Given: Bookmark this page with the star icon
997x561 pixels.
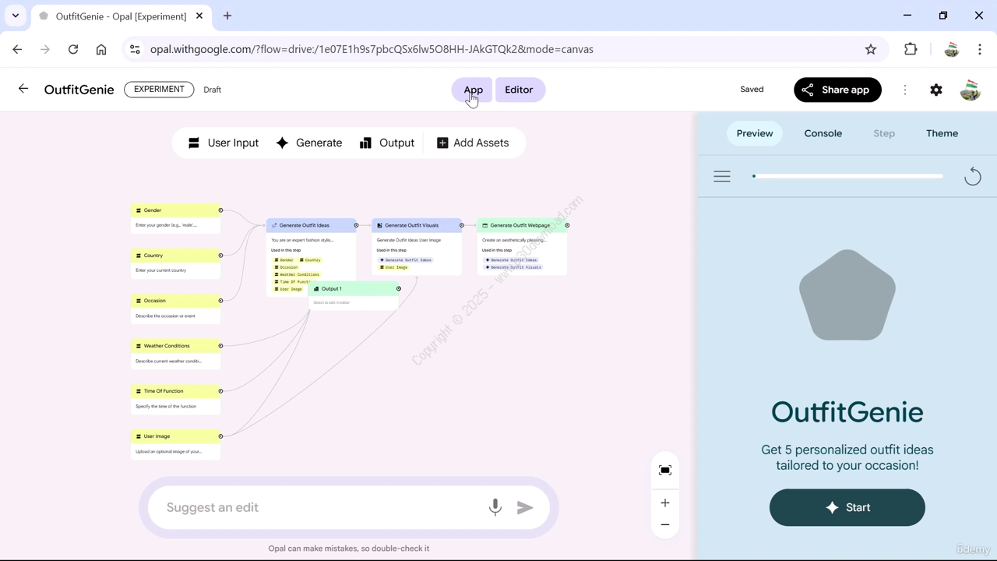Looking at the screenshot, I should (871, 49).
